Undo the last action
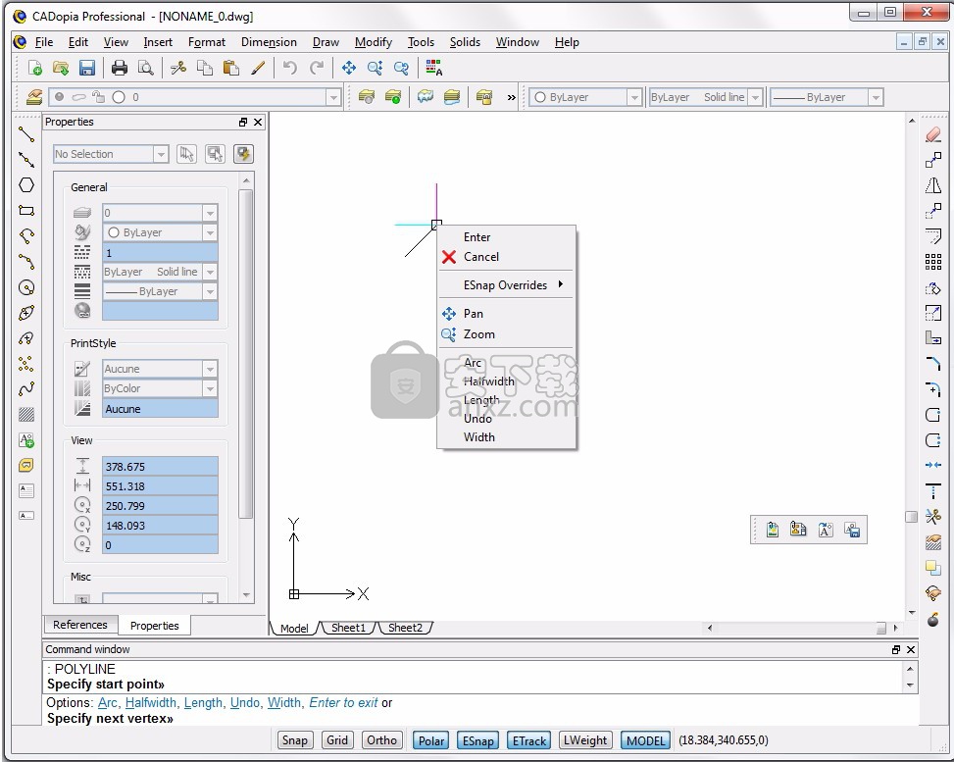Viewport: 954px width, 762px height. [x=290, y=68]
